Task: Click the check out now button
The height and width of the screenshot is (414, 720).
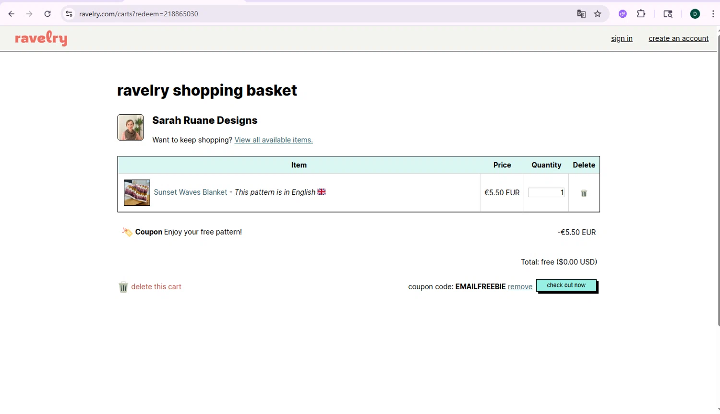Action: click(566, 285)
